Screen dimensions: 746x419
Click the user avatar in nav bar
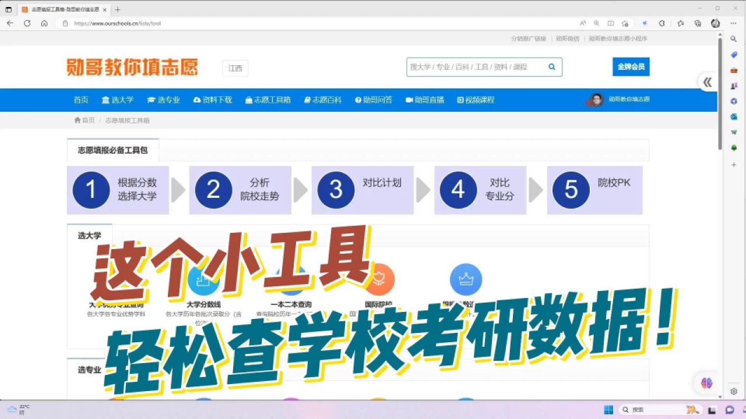point(596,100)
